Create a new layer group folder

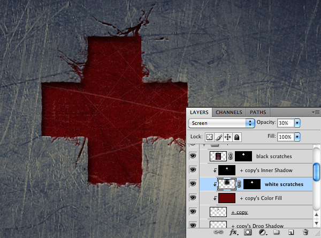coord(277,232)
